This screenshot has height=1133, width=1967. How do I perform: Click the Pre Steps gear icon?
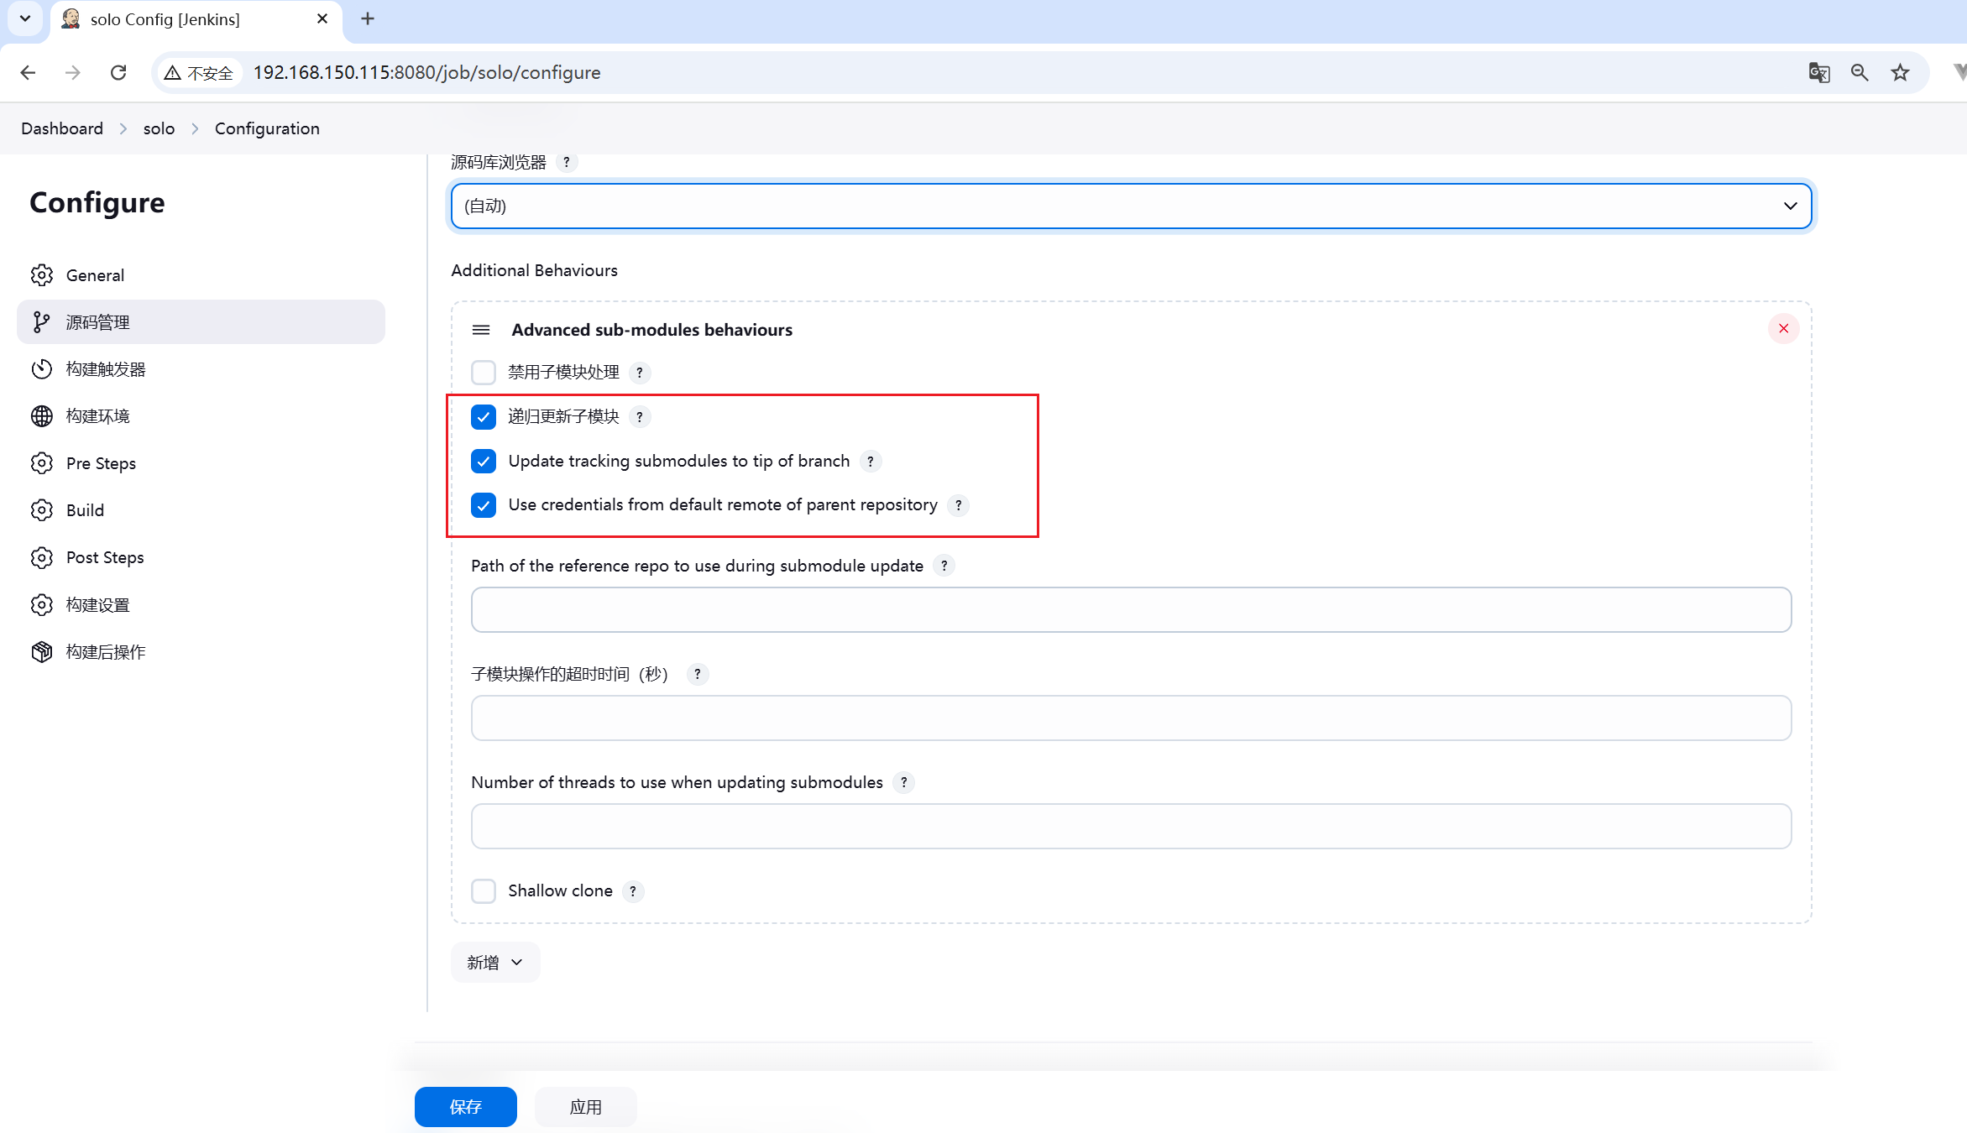pyautogui.click(x=42, y=463)
